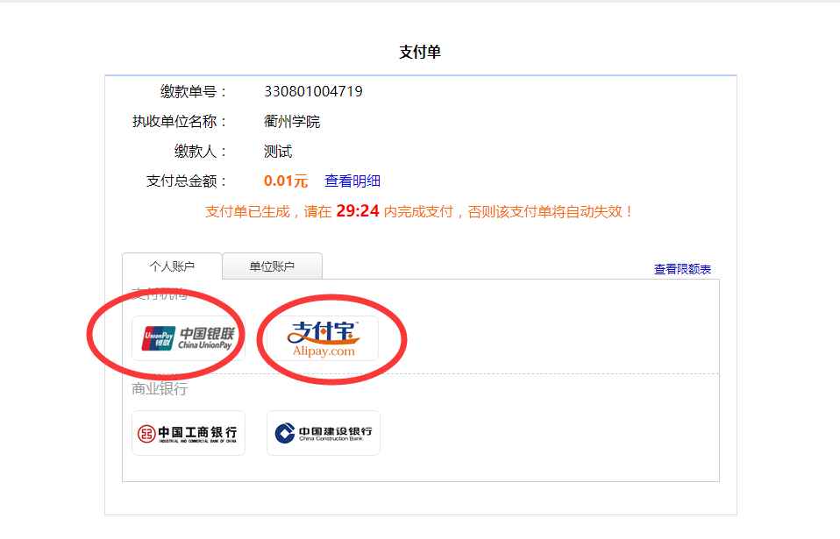
Task: Click the orange 0.01元 total amount
Action: click(x=286, y=181)
